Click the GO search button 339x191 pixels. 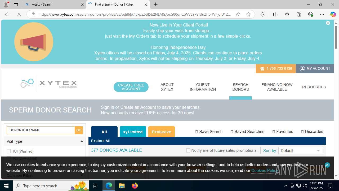coord(79,130)
